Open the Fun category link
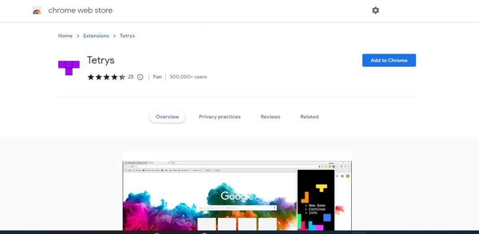Screen dimensions: 479x234 click(x=157, y=77)
